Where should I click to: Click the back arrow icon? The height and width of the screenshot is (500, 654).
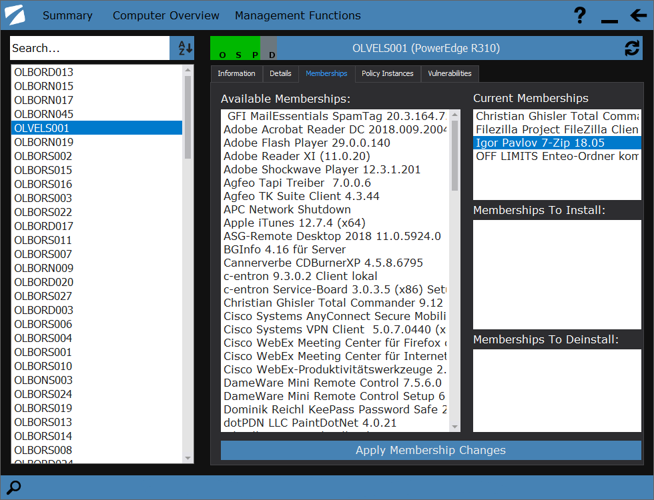click(x=639, y=15)
